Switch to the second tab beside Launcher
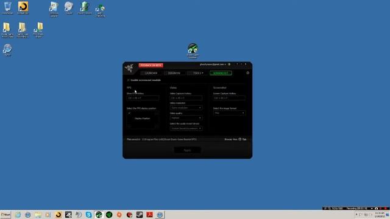 [x=174, y=73]
